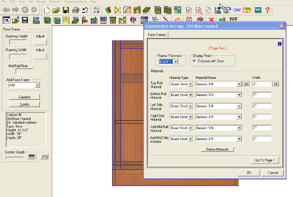Select the Face Frames tab

point(157,35)
